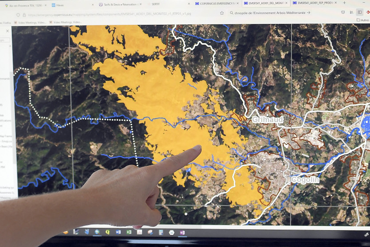Click the bookmark star in the address bar

222,13
